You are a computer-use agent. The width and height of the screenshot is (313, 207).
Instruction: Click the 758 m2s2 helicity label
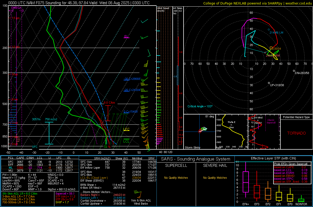coord(51,119)
